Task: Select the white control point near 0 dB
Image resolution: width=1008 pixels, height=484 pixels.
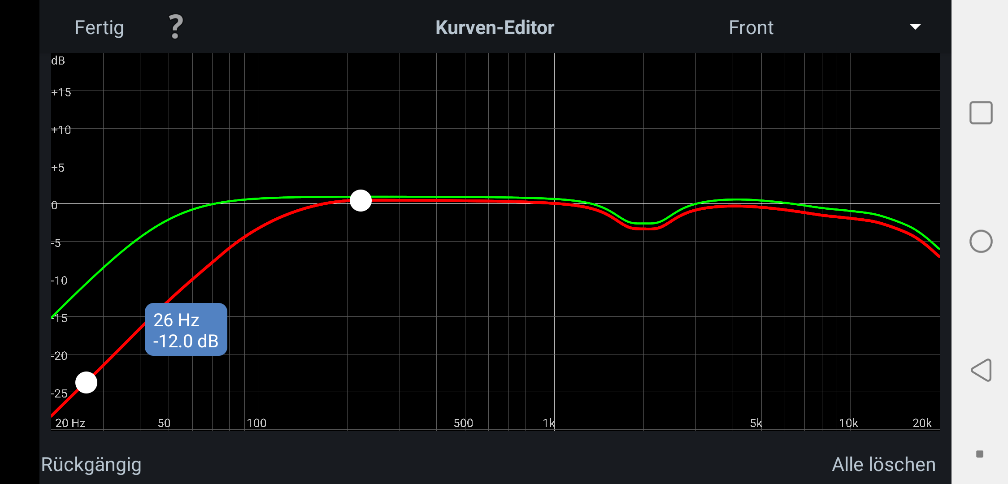Action: (361, 200)
